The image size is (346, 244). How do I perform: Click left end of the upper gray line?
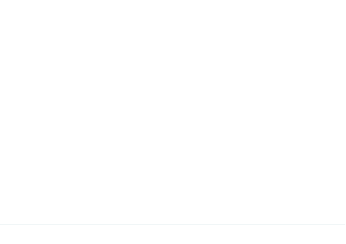195,76
